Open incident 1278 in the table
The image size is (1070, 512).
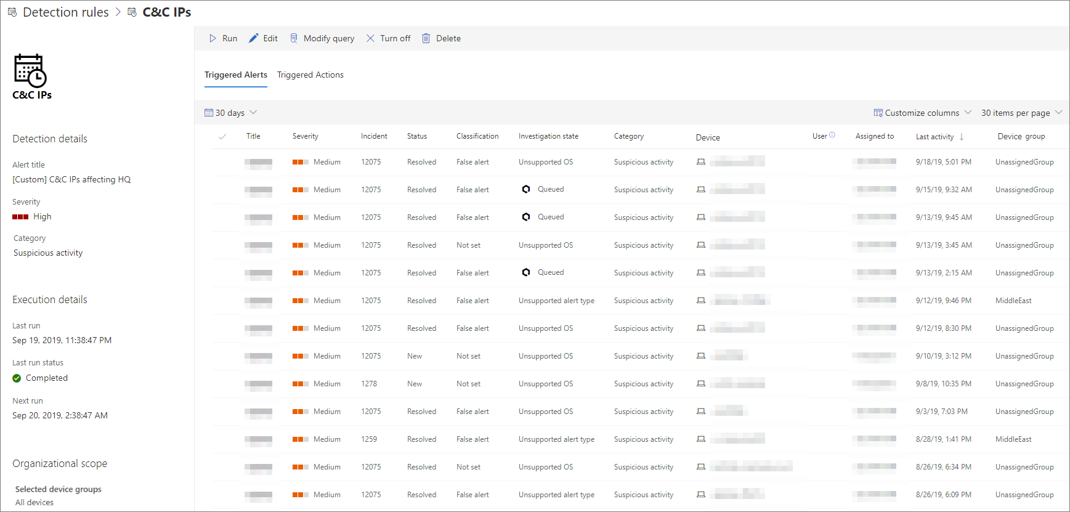pos(369,384)
